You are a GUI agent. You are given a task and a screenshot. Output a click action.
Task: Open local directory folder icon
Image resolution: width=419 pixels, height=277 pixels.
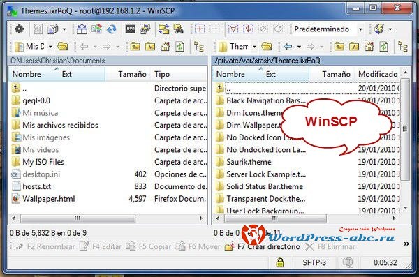click(x=63, y=47)
